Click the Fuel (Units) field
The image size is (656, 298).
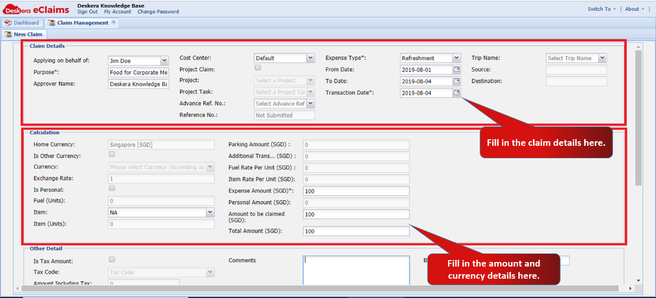(x=162, y=201)
